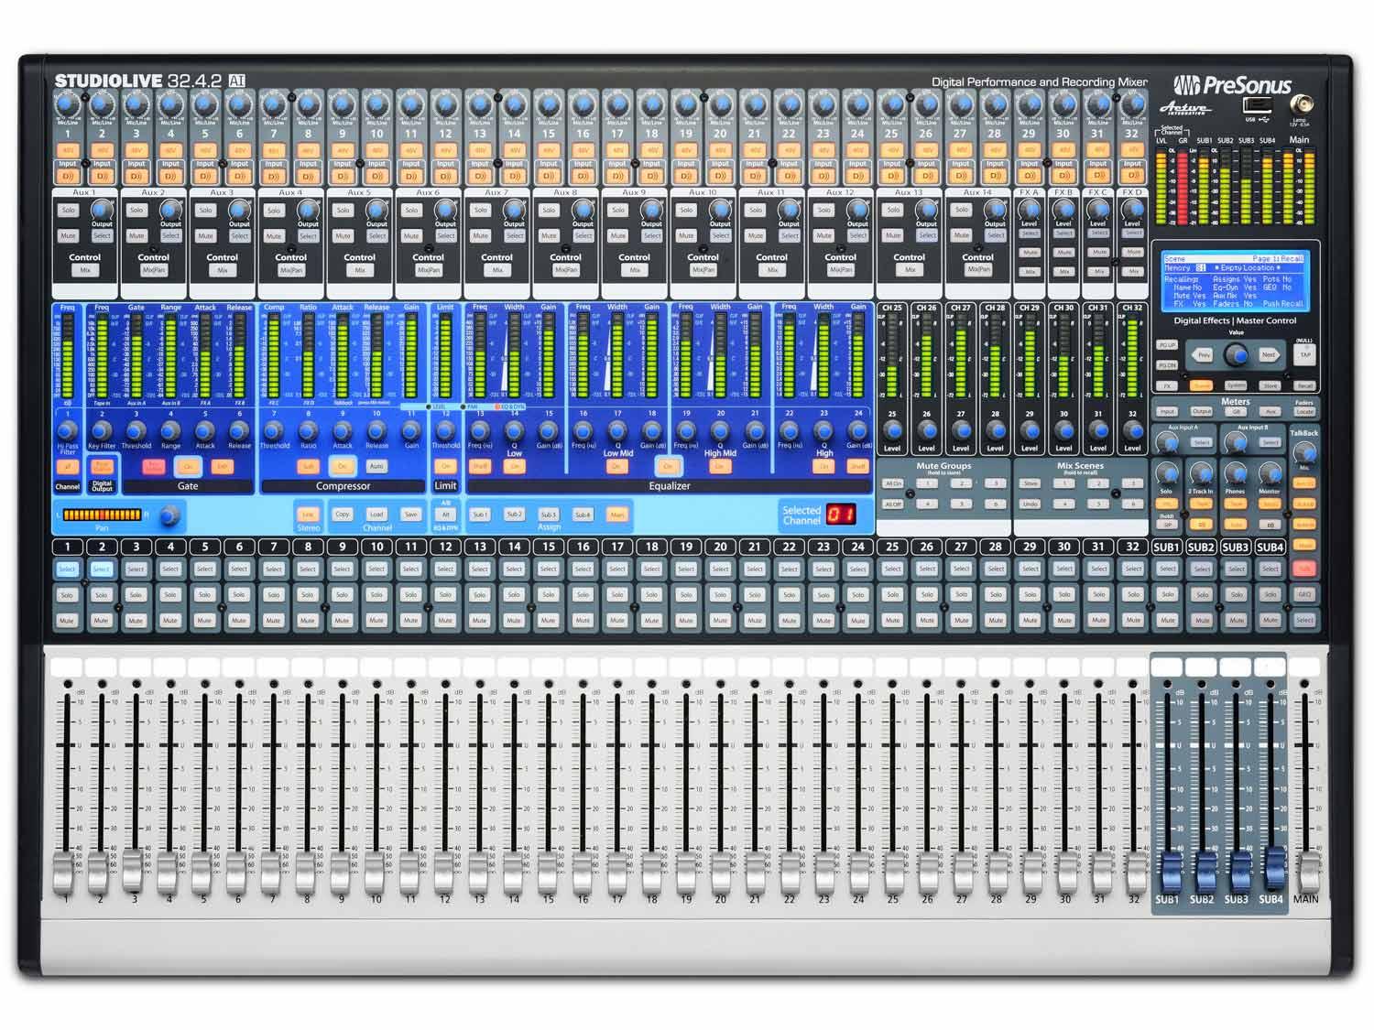Click the Aux 1 Output knob
1374x1030 pixels.
[102, 211]
